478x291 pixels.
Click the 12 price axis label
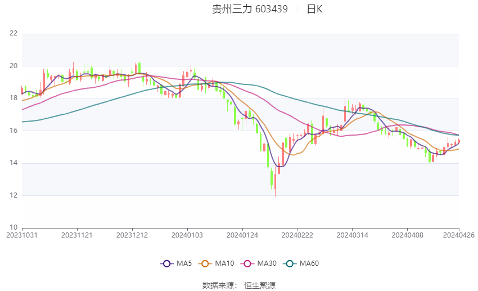(x=13, y=195)
